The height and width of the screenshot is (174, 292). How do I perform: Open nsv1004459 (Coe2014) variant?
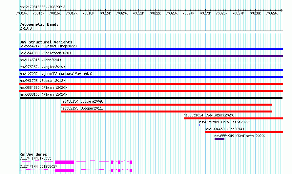pos(224,129)
